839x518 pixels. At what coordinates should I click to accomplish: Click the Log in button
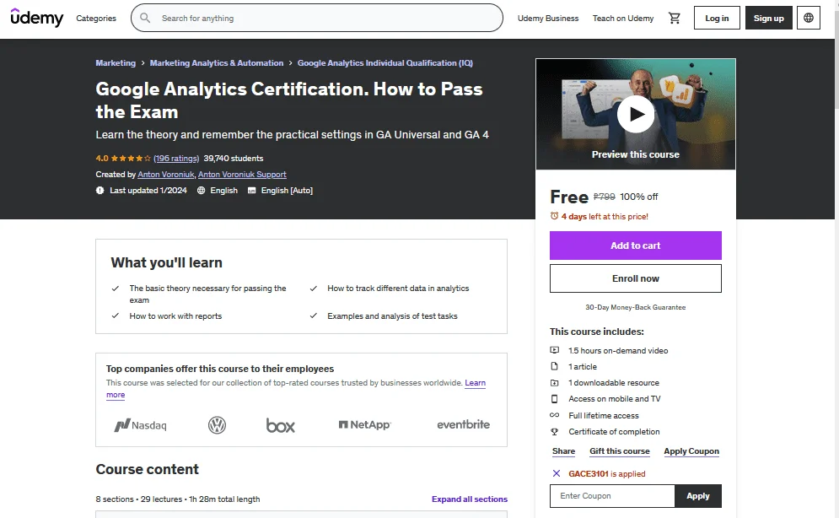click(x=717, y=18)
